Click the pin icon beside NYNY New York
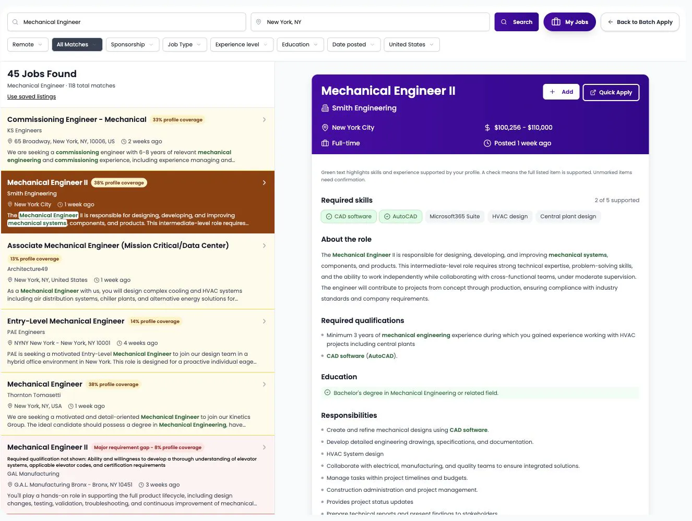This screenshot has height=521, width=692. click(x=10, y=343)
